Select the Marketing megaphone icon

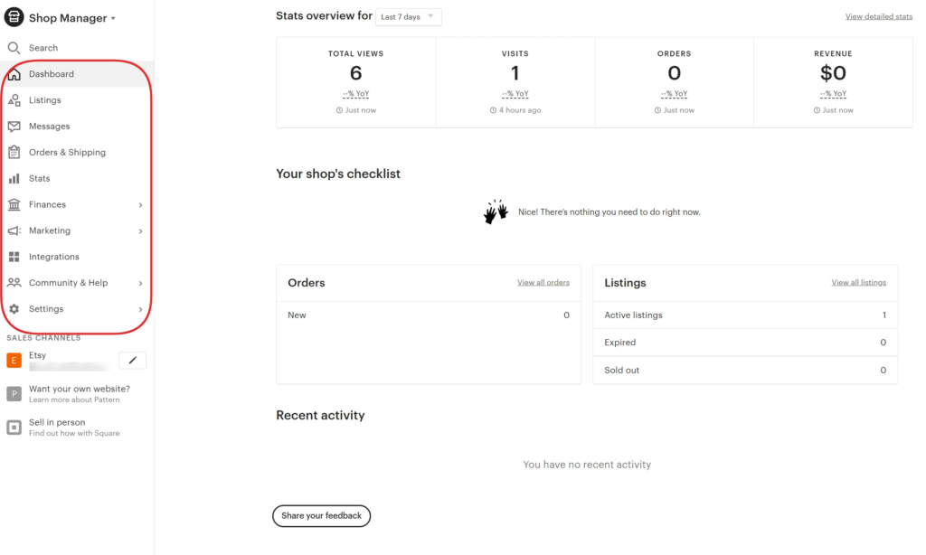point(14,230)
